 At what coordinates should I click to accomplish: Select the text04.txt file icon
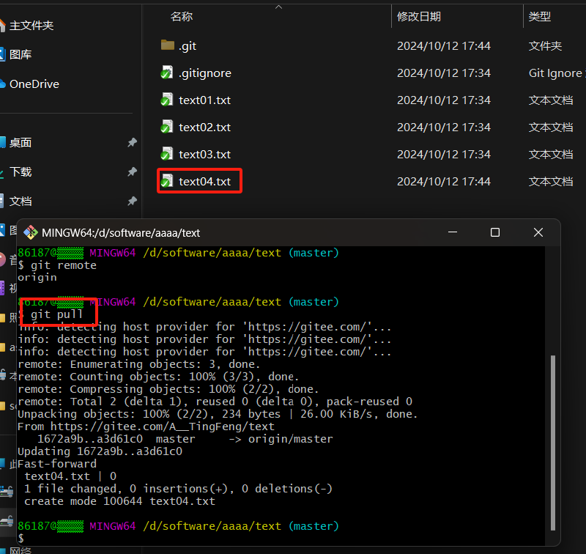pos(167,181)
